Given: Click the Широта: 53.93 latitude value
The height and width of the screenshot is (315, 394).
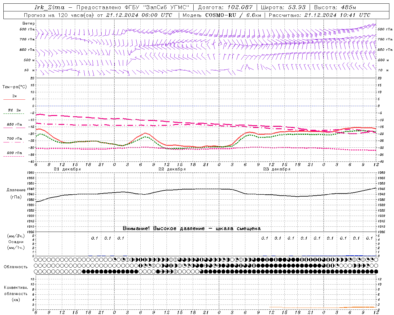Looking at the screenshot, I should tap(283, 7).
